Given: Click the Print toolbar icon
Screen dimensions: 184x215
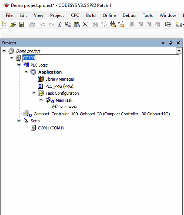Looking at the screenshot, I should click(32, 24).
